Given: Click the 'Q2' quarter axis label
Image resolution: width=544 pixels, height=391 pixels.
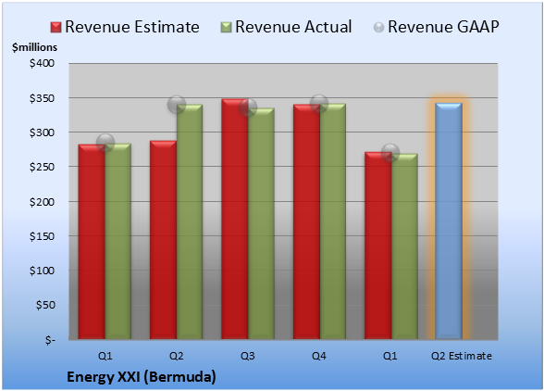Looking at the screenshot, I should [x=176, y=356].
